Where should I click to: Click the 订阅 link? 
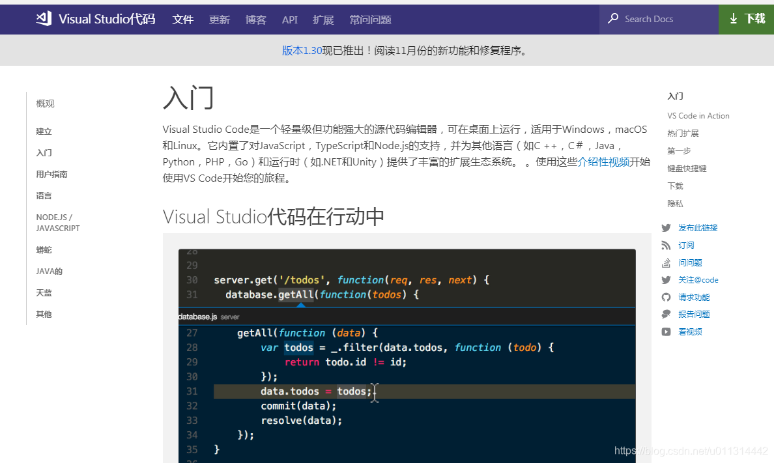[x=686, y=246]
